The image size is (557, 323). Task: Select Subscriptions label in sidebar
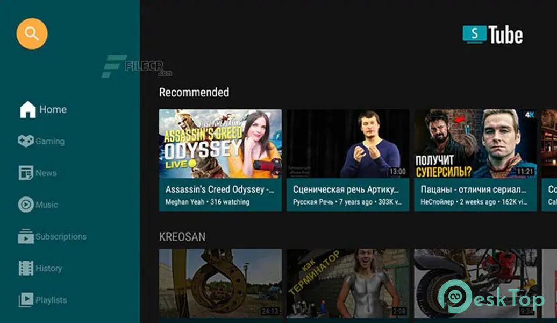tap(61, 236)
